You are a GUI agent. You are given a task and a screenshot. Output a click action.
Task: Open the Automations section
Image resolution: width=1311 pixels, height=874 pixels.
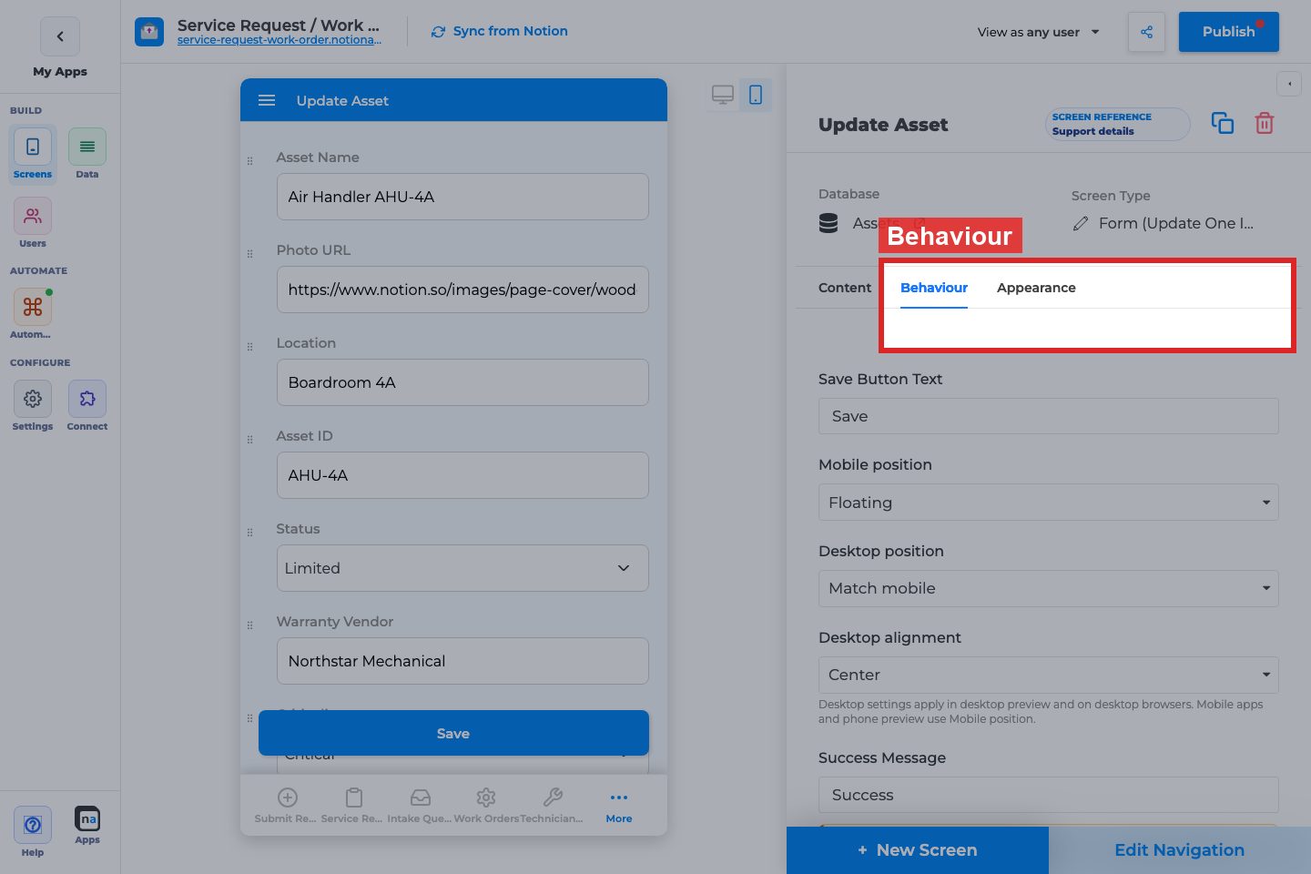[33, 314]
